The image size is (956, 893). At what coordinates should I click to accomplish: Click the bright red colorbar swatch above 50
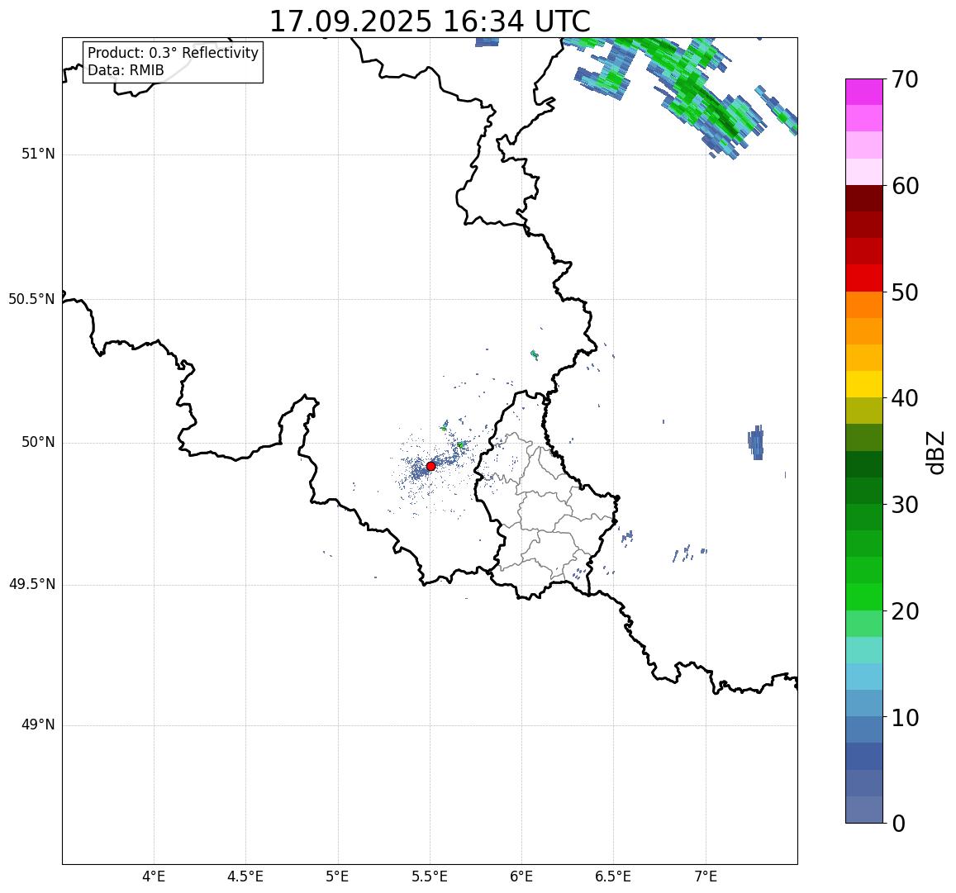coord(864,278)
